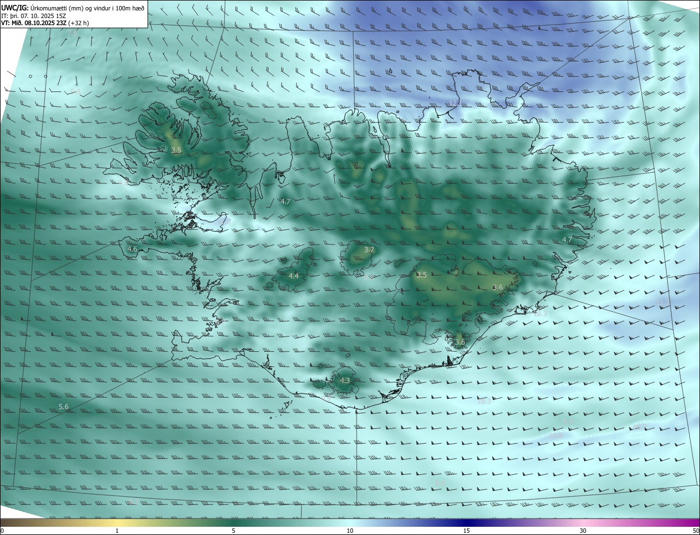Pick the pink color band near 30
This screenshot has height=535, width=700.
583,522
